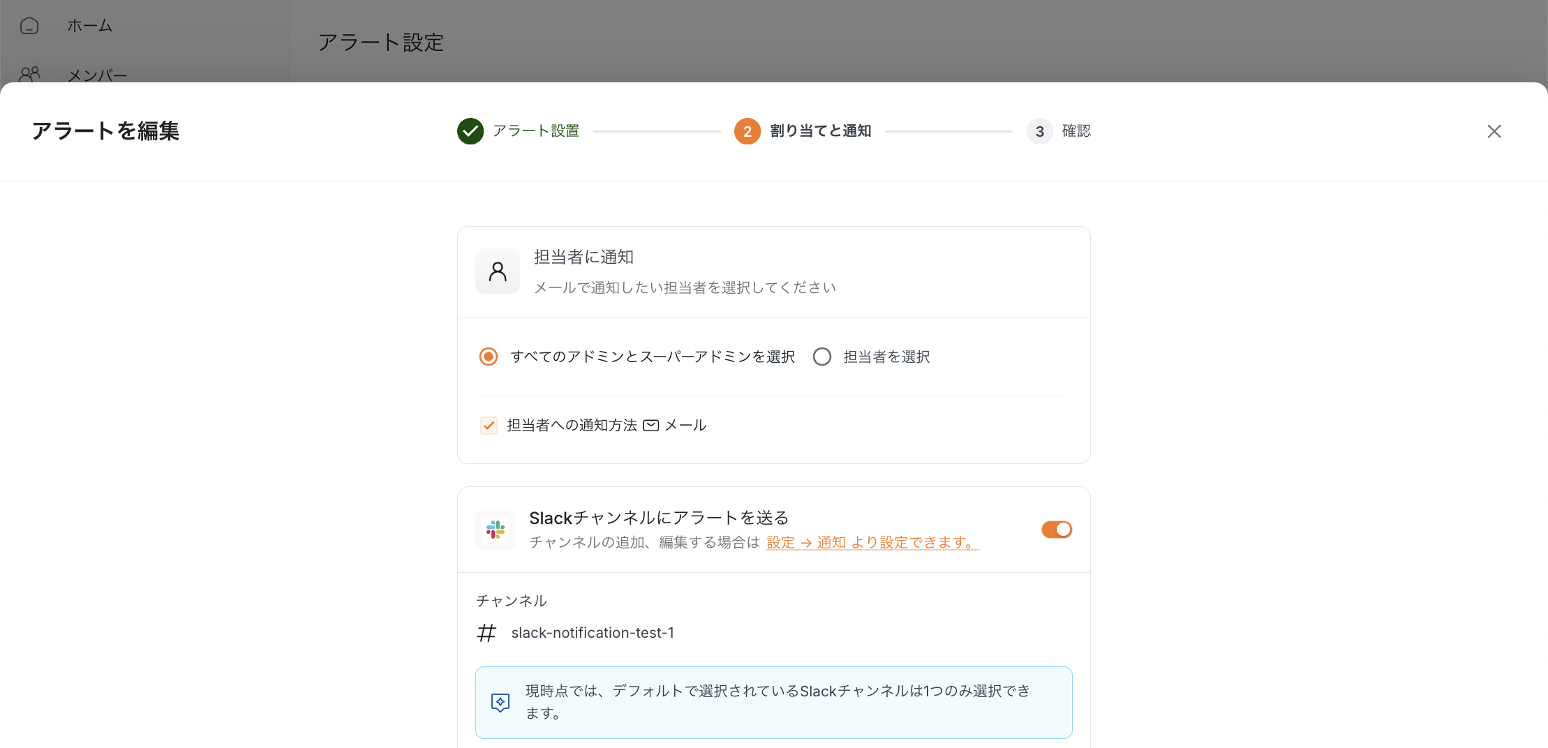Click step 2 割り当てと通知
The width and height of the screenshot is (1548, 748).
point(820,131)
